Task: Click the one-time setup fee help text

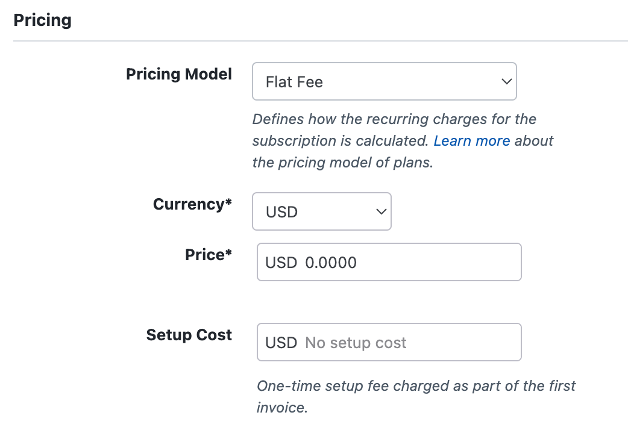Action: (x=416, y=385)
